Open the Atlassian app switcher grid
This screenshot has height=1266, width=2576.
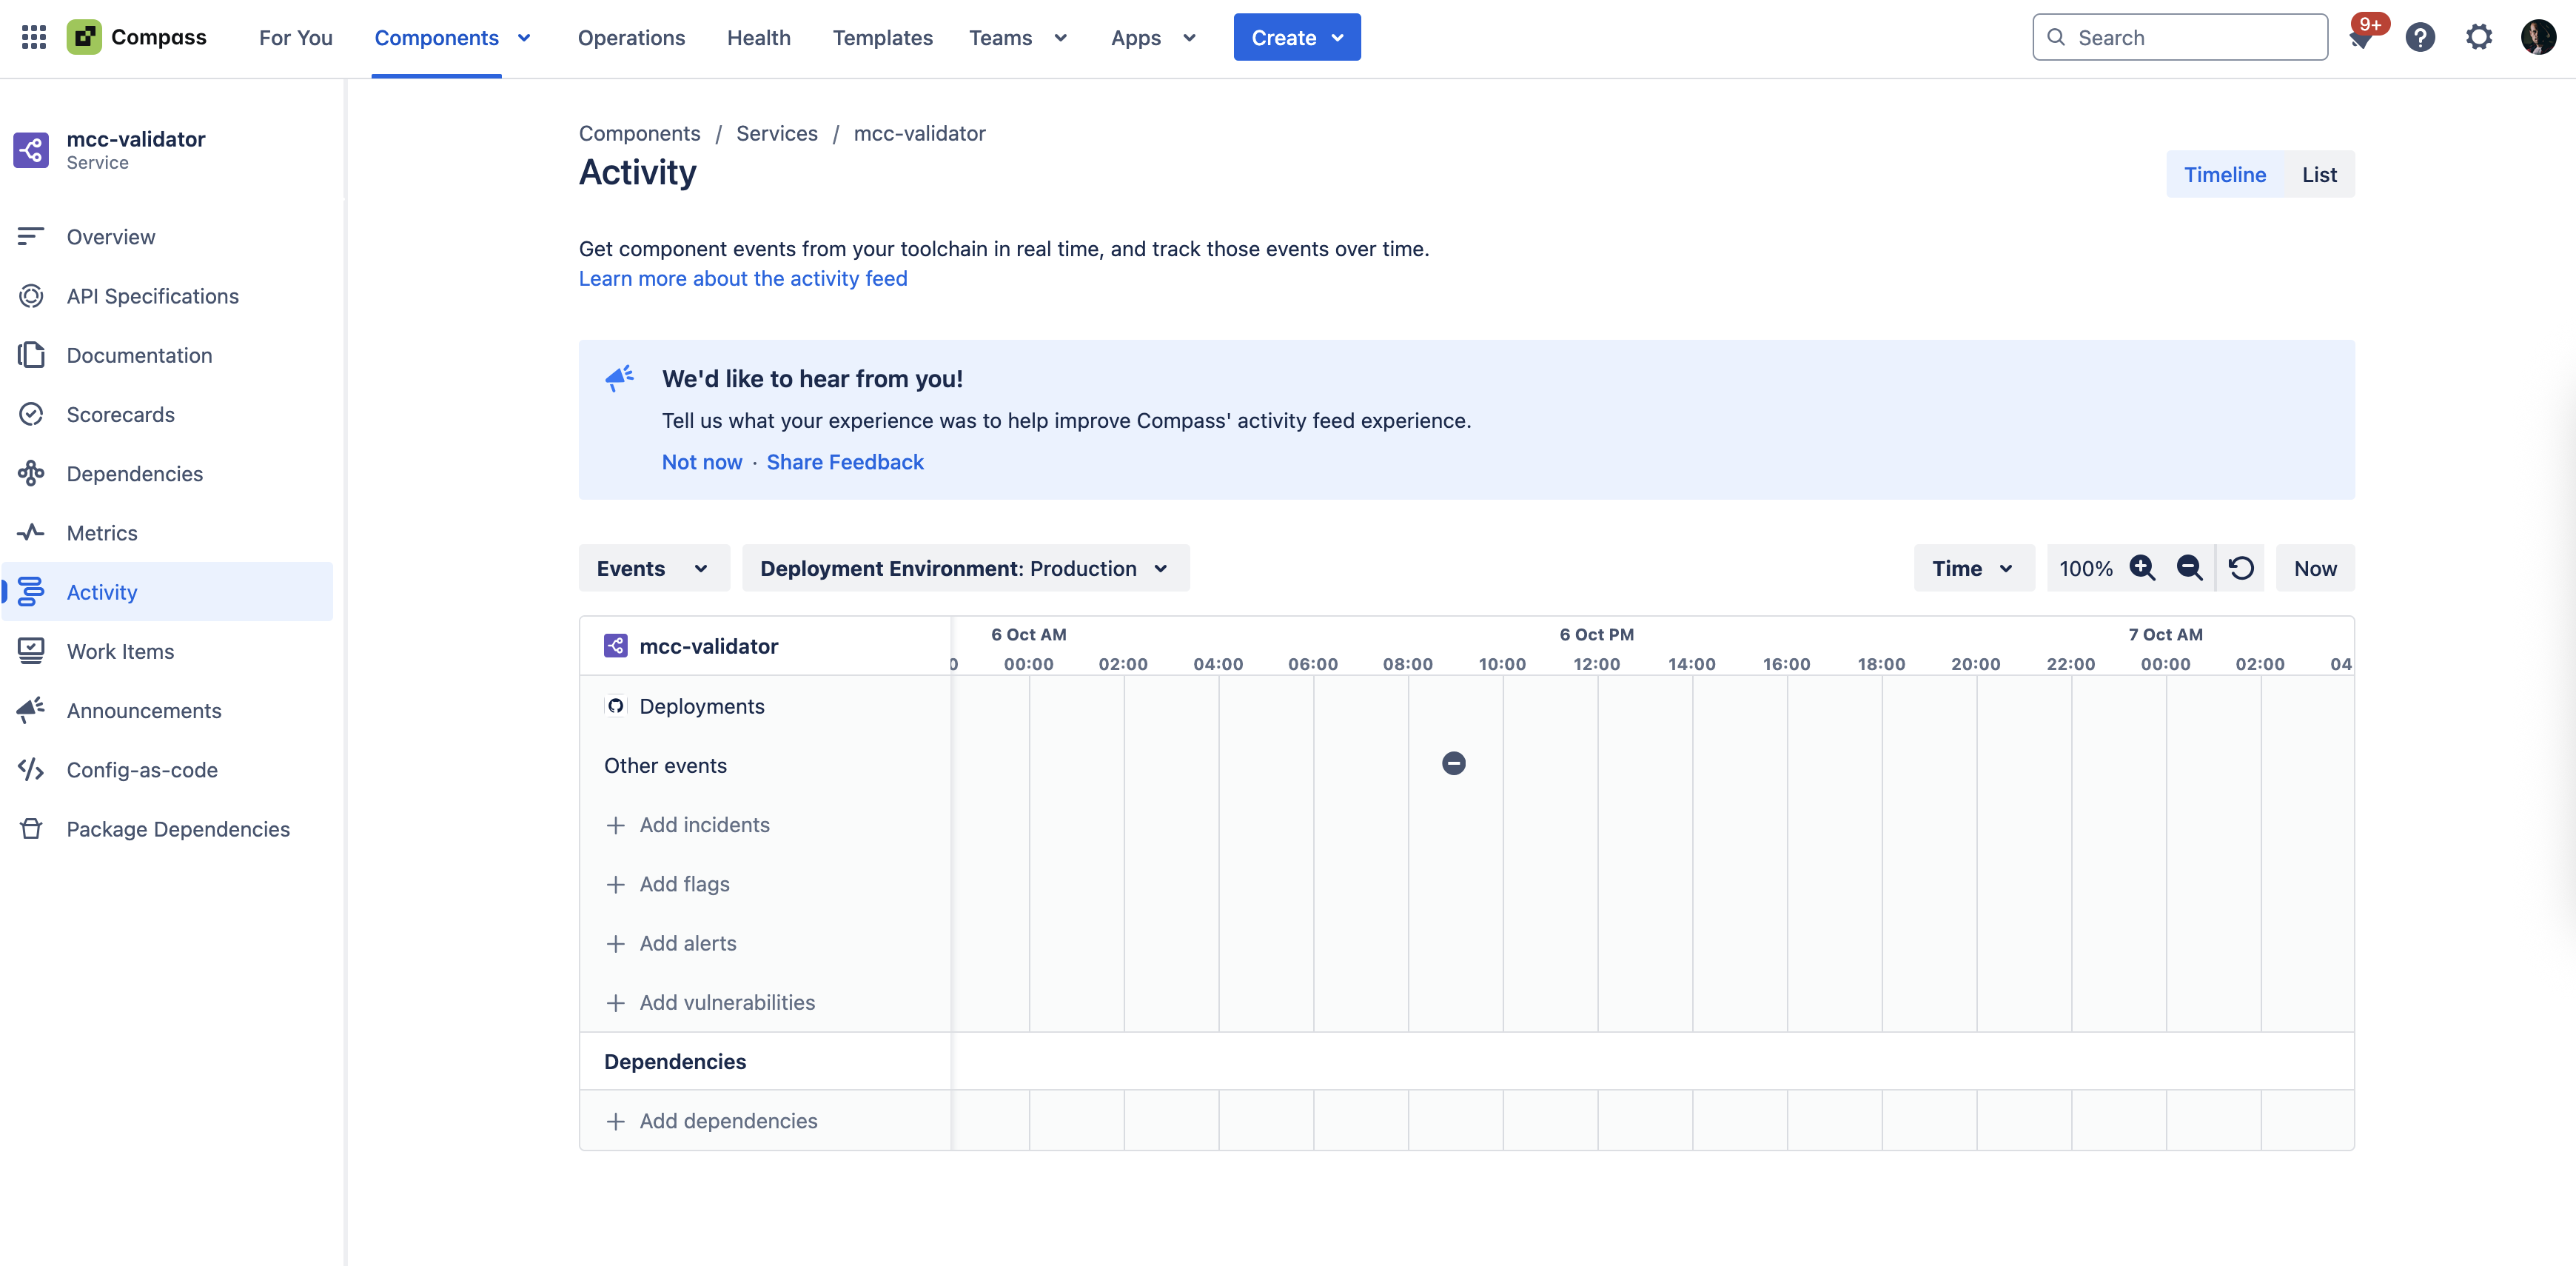(33, 37)
